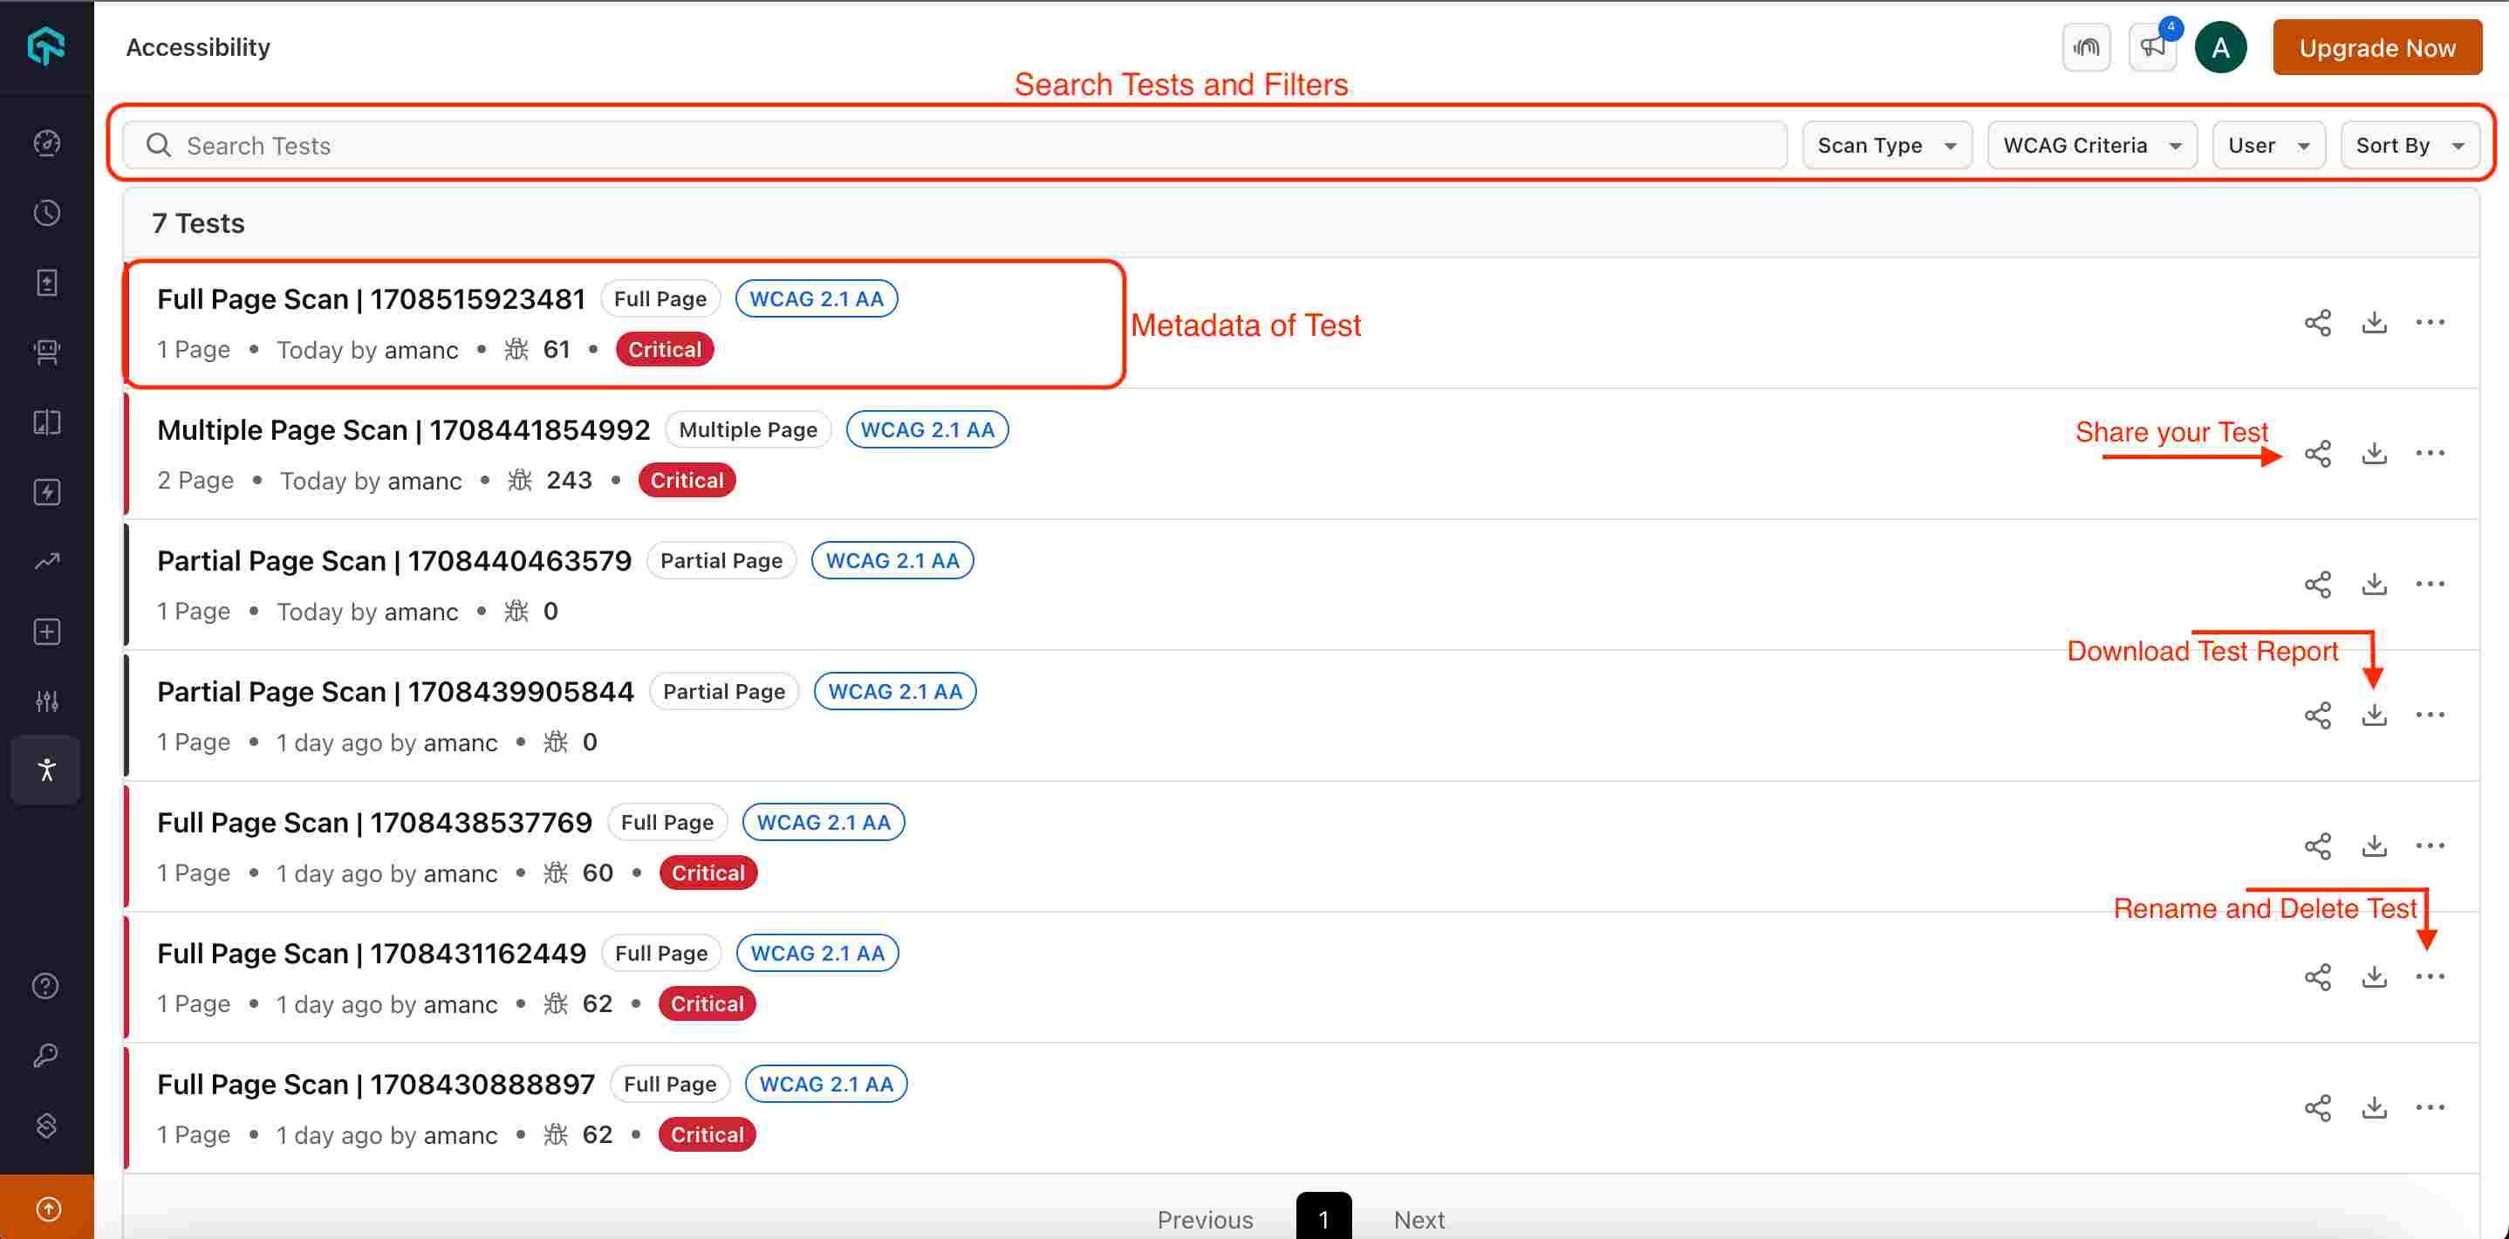The image size is (2509, 1239).
Task: Click the key access icon in sidebar
Action: click(x=47, y=1056)
